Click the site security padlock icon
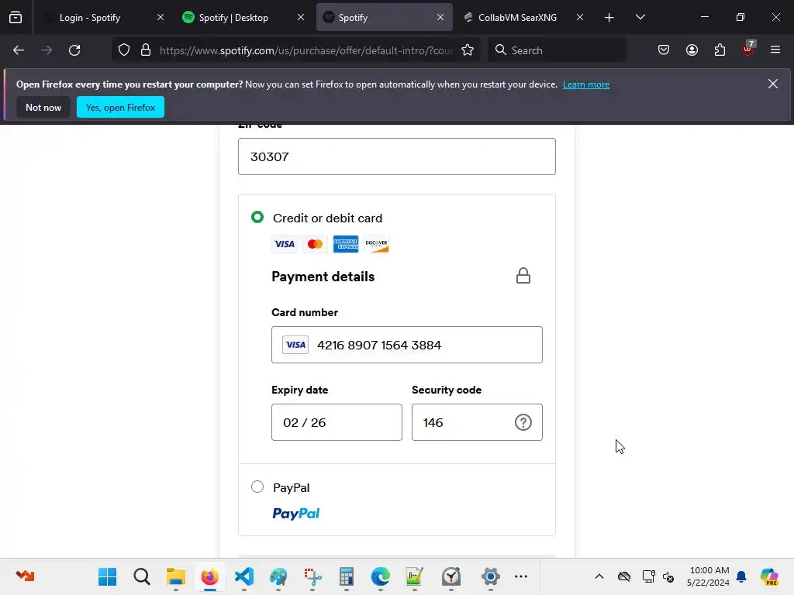 tap(146, 50)
